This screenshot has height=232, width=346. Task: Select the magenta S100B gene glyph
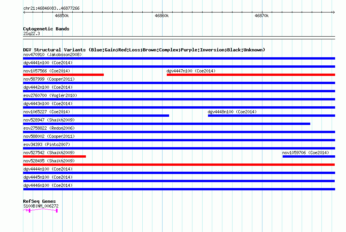click(x=40, y=211)
